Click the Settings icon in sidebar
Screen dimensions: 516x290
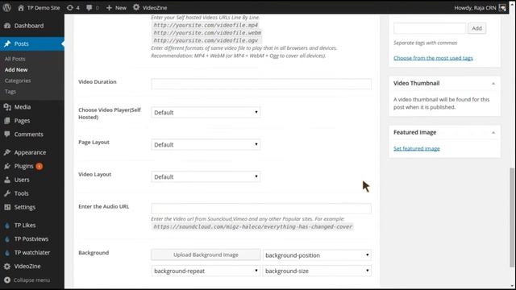[x=7, y=207]
